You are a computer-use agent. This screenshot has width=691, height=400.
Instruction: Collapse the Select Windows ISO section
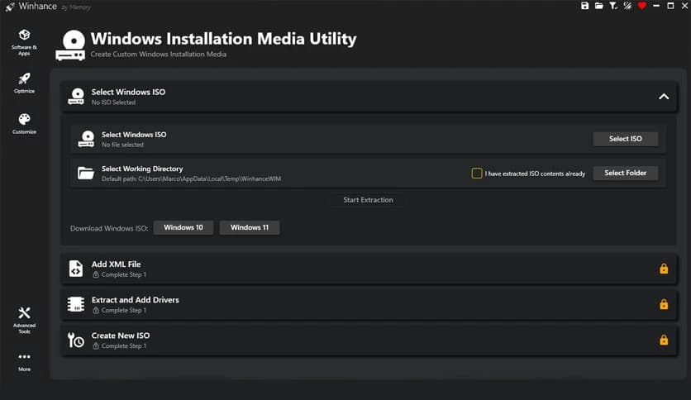coord(663,97)
